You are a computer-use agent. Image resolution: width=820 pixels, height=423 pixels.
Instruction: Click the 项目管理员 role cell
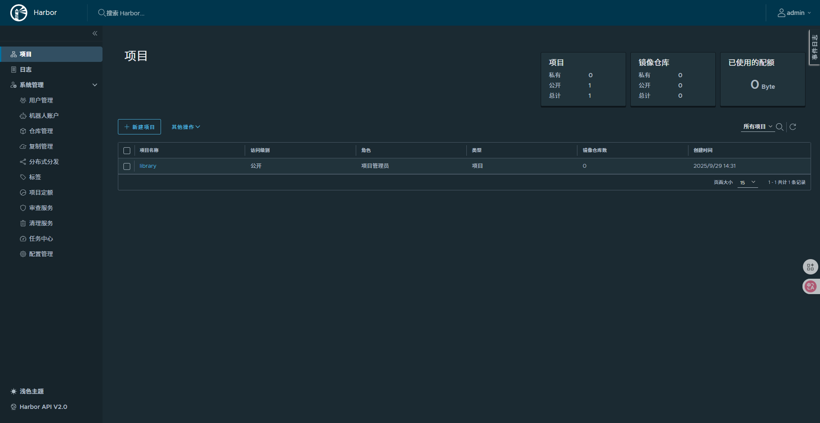point(375,166)
